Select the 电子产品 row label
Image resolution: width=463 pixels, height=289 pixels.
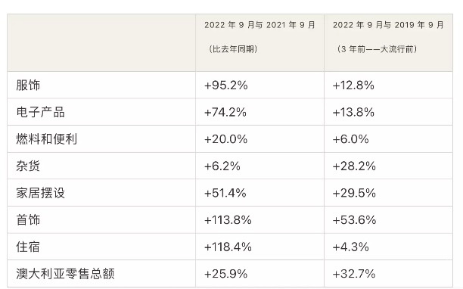click(x=40, y=112)
